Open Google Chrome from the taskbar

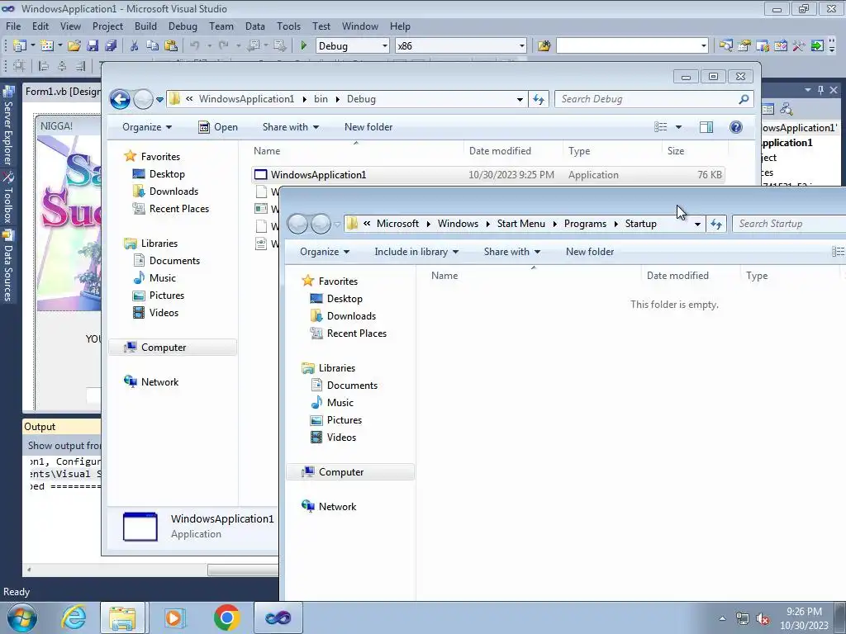click(x=226, y=617)
